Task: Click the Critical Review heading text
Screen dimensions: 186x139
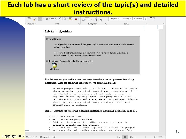Action: [54, 39]
